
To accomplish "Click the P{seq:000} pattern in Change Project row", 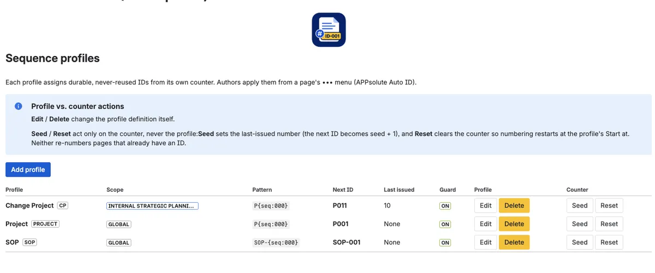I will click(270, 206).
